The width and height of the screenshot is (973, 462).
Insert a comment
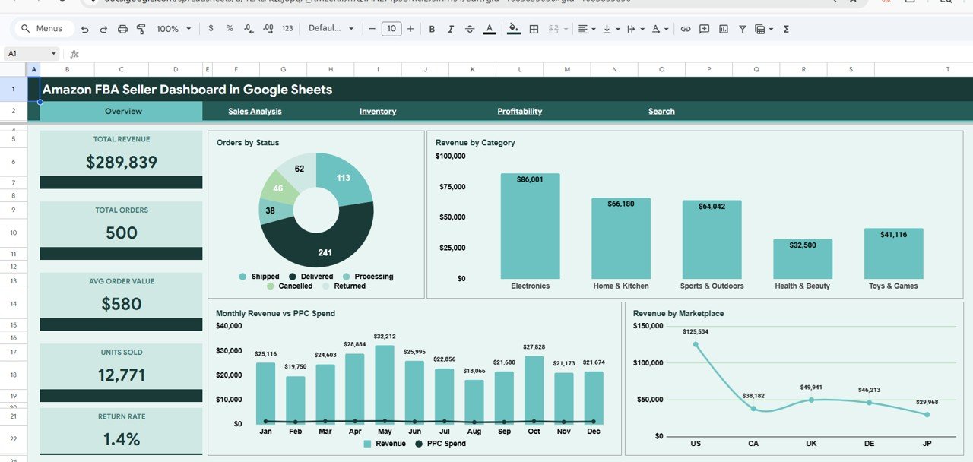click(703, 29)
